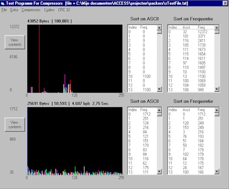This screenshot has width=229, height=189.
Task: Click down arrow of top Sort on Frequentie list
Action: click(217, 89)
